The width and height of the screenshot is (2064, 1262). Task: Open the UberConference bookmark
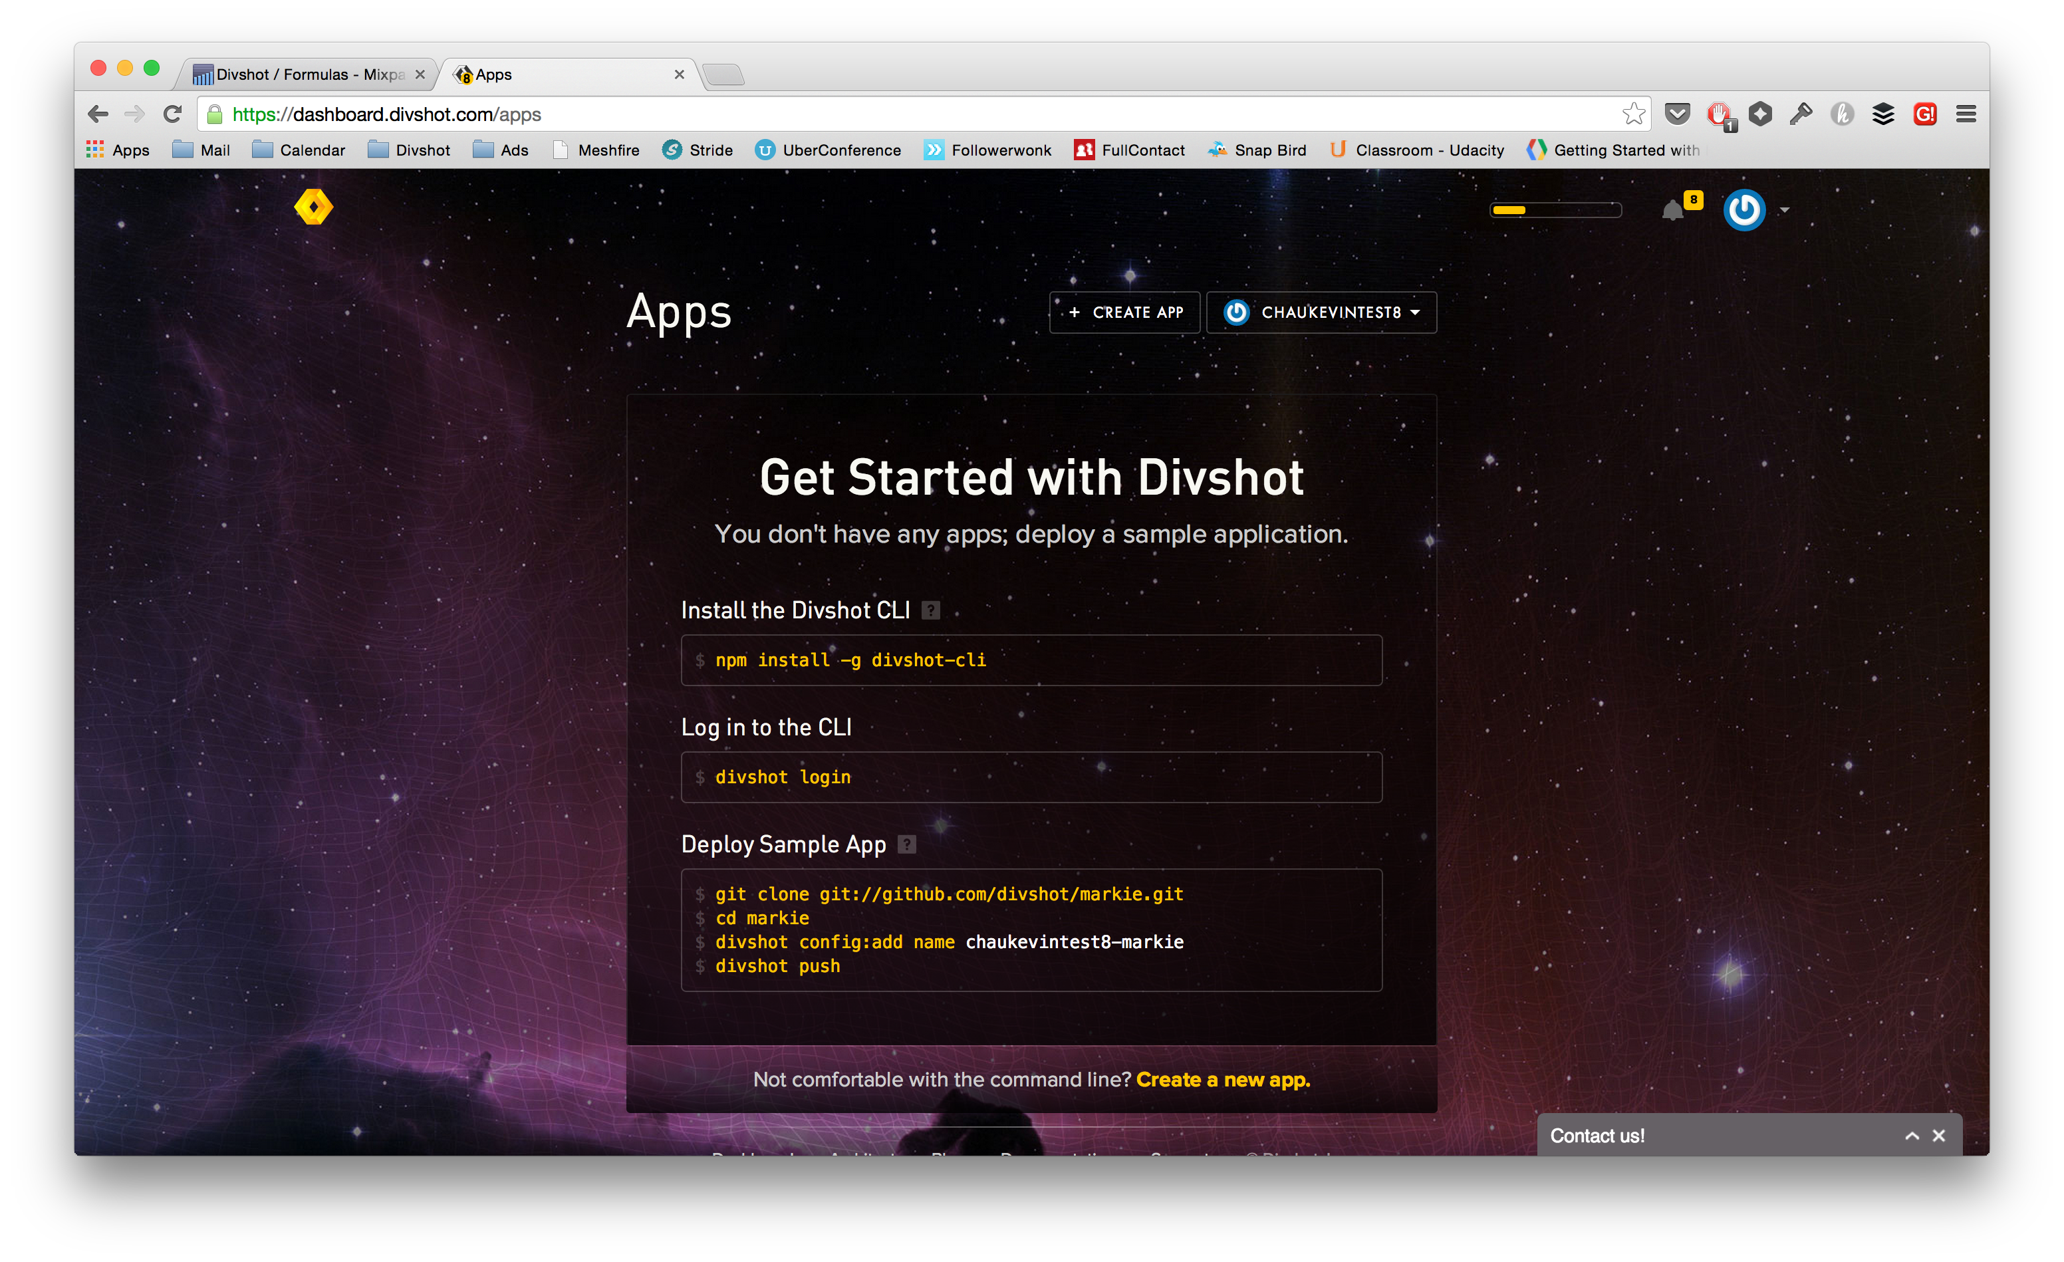pyautogui.click(x=829, y=150)
